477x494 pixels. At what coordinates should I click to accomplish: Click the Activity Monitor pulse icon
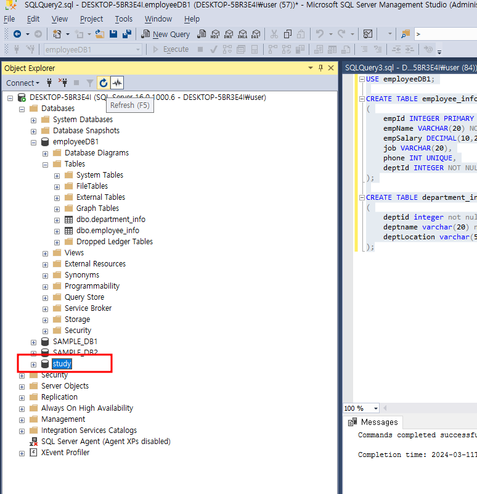click(x=117, y=83)
